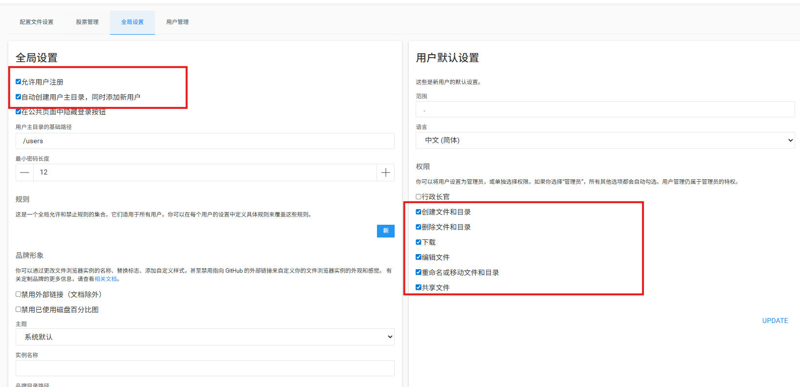
Task: Uncheck the 下载 permission checkbox
Action: pyautogui.click(x=419, y=242)
